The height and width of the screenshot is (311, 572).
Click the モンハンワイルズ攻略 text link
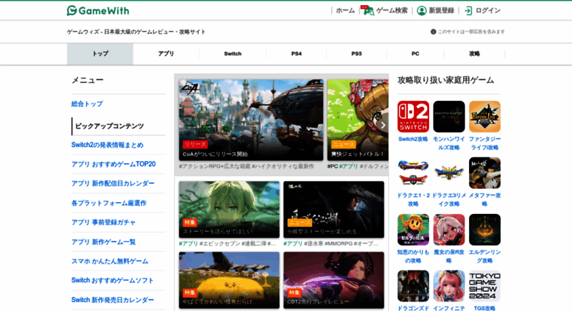(x=449, y=143)
